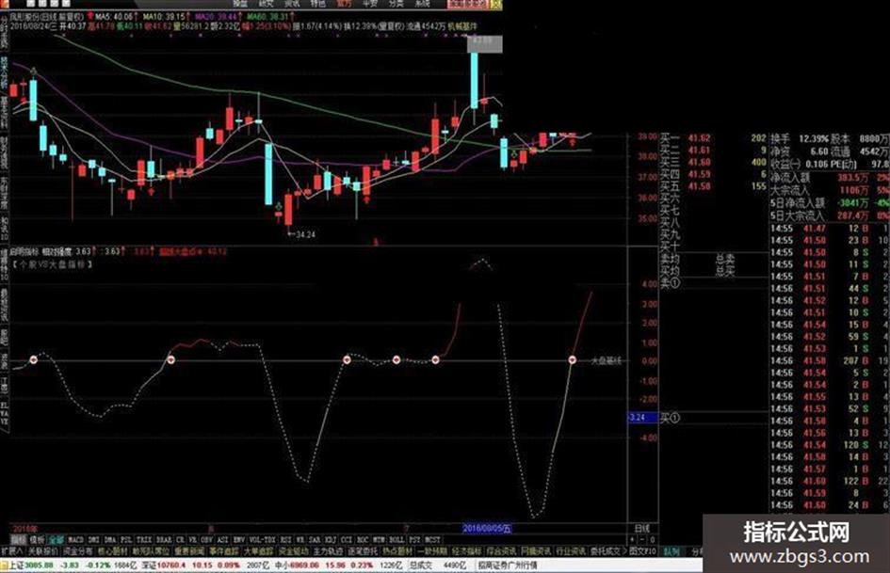Viewport: 890px width, 573px height.
Task: Click the 5日大宗流入 row
Action: click(829, 215)
